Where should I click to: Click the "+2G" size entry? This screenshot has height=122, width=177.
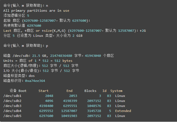[143, 31]
